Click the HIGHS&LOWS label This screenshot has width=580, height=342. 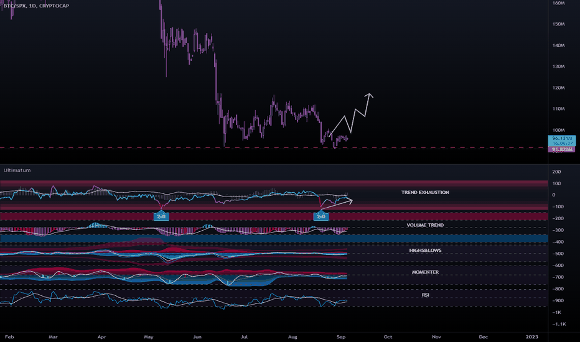click(x=425, y=251)
